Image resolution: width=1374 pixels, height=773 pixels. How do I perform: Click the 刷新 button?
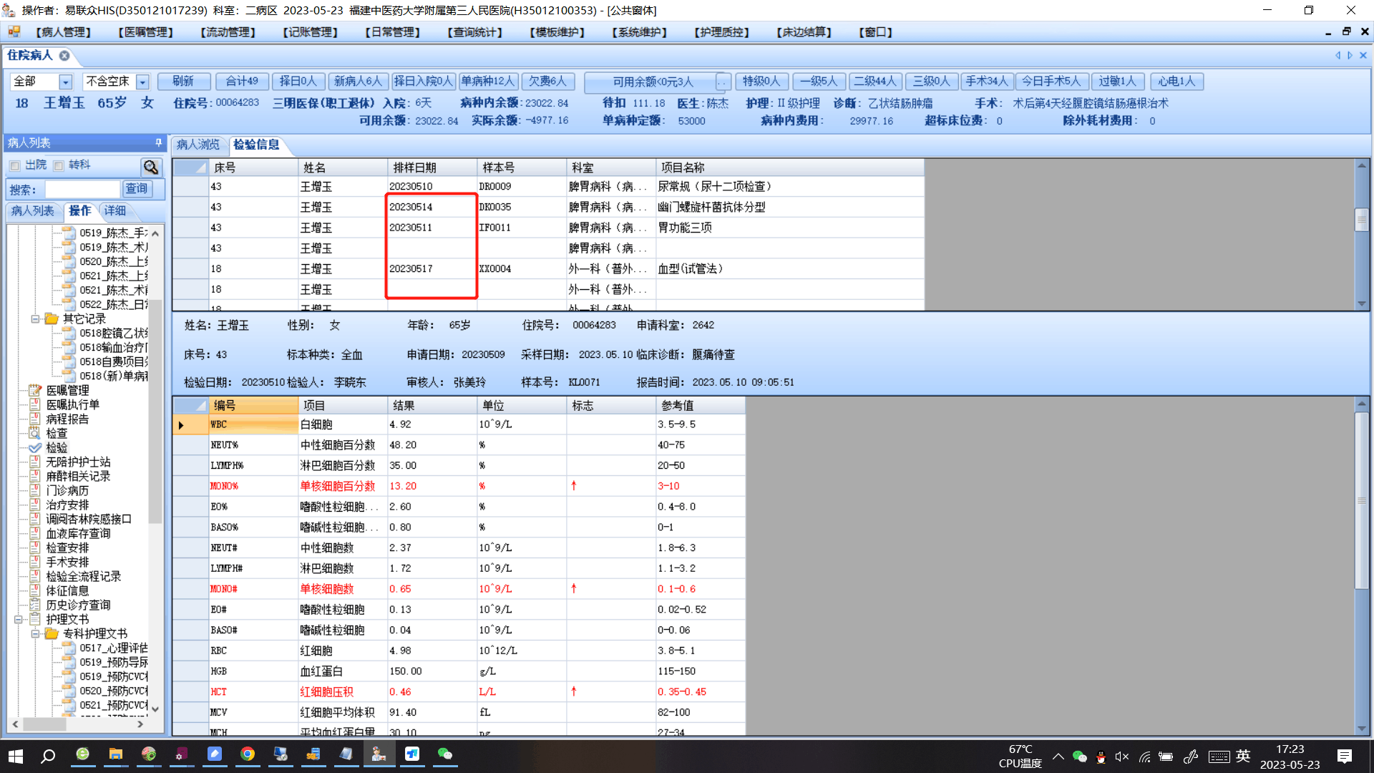[x=183, y=82]
